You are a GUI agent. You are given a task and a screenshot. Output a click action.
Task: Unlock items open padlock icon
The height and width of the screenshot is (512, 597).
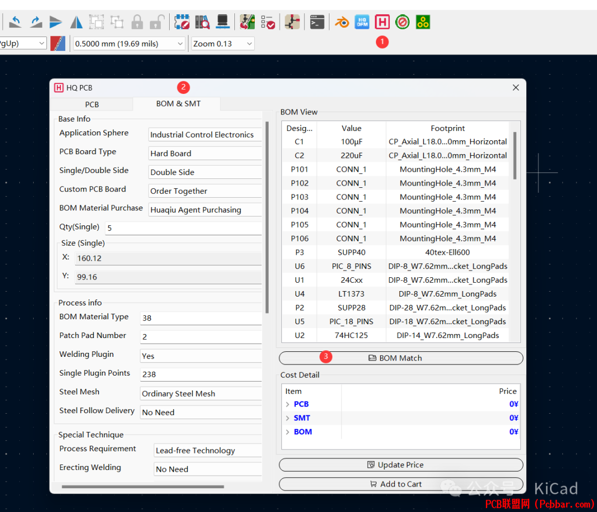coord(157,22)
